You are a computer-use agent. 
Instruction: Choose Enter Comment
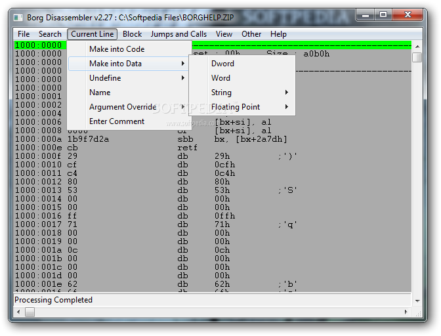click(x=129, y=121)
